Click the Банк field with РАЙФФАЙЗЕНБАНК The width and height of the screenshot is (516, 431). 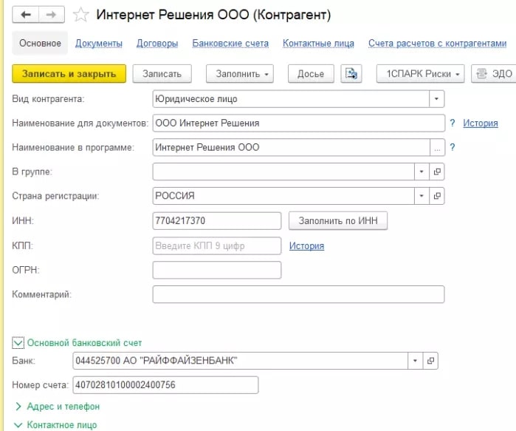pos(240,361)
